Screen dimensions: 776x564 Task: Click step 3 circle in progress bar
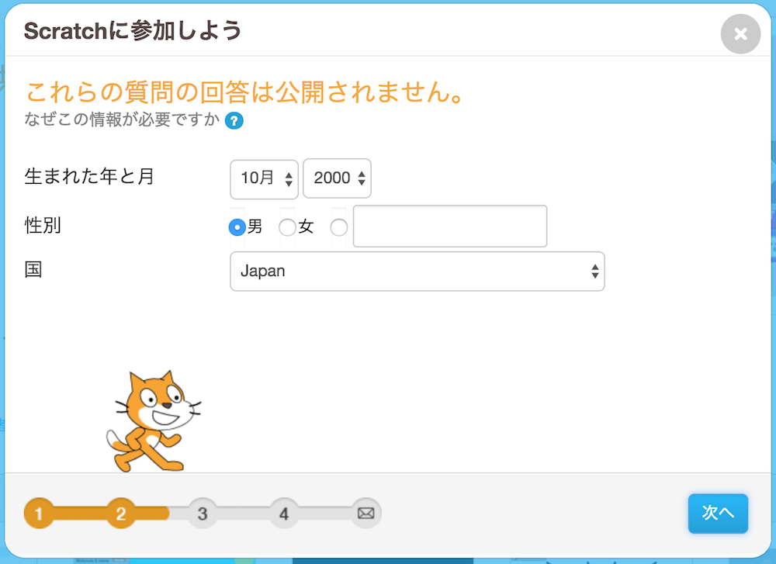click(x=203, y=513)
